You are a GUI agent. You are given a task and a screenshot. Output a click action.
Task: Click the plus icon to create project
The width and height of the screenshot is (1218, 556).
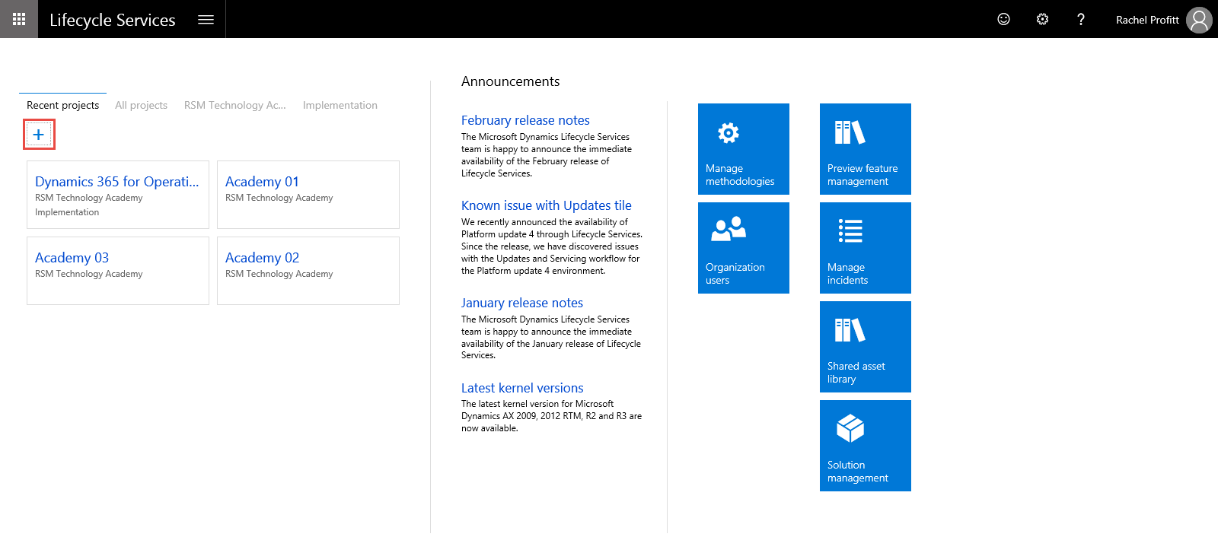[x=39, y=135]
